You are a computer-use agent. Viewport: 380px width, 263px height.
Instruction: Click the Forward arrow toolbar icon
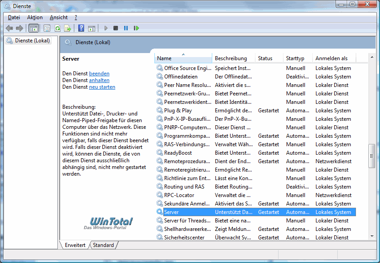click(20, 29)
